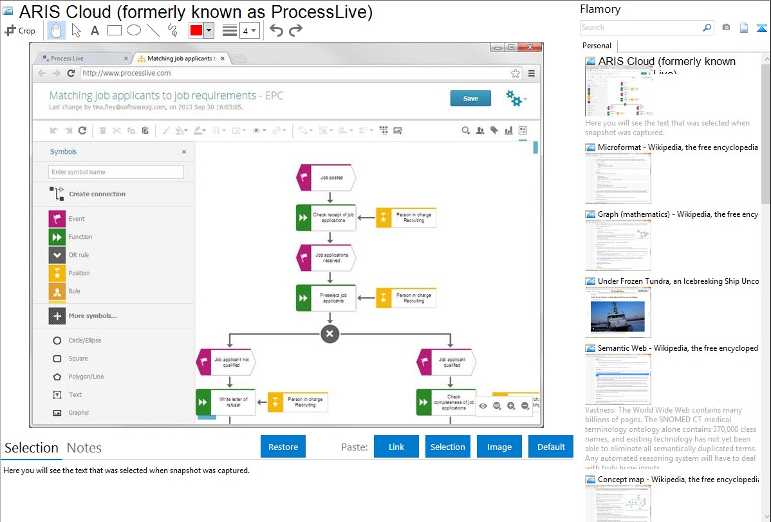
Task: Click the tag icon in editor toolbar
Action: click(x=494, y=131)
